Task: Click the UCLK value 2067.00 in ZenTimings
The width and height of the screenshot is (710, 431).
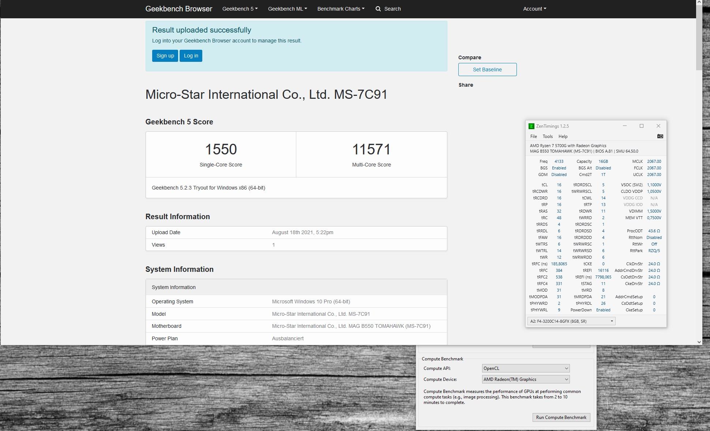Action: (654, 175)
